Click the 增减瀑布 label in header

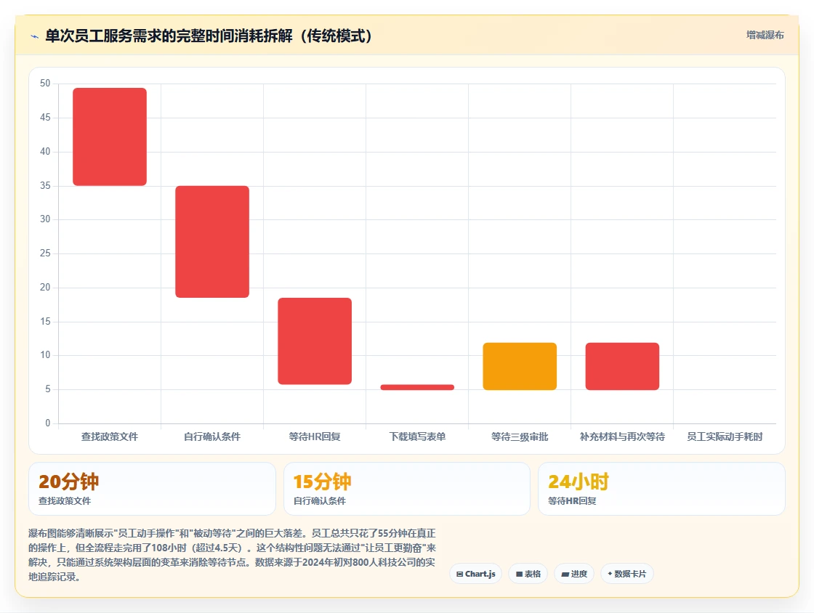point(765,36)
